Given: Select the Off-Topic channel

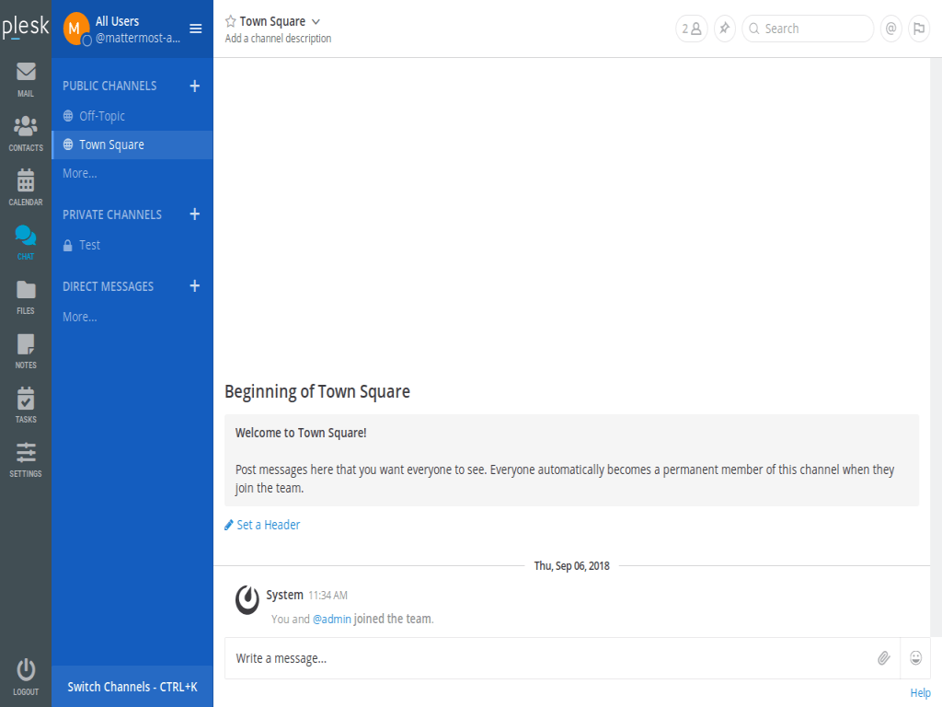Looking at the screenshot, I should 101,116.
